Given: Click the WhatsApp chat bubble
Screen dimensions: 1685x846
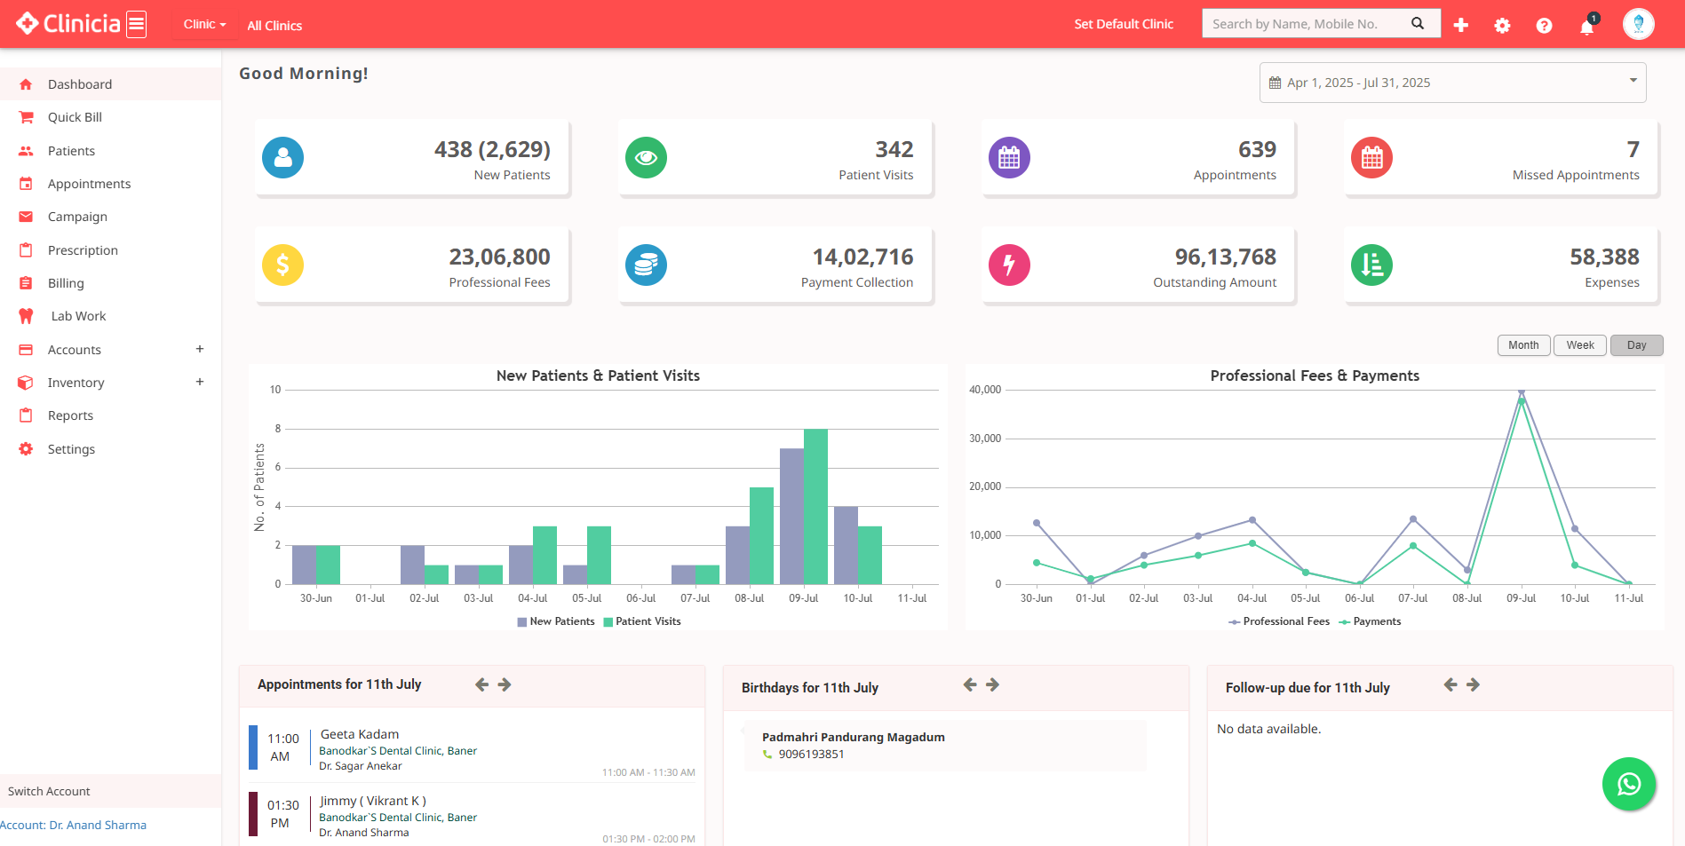Looking at the screenshot, I should [x=1628, y=784].
